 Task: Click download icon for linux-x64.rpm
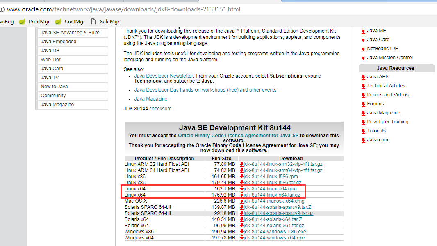coord(241,189)
